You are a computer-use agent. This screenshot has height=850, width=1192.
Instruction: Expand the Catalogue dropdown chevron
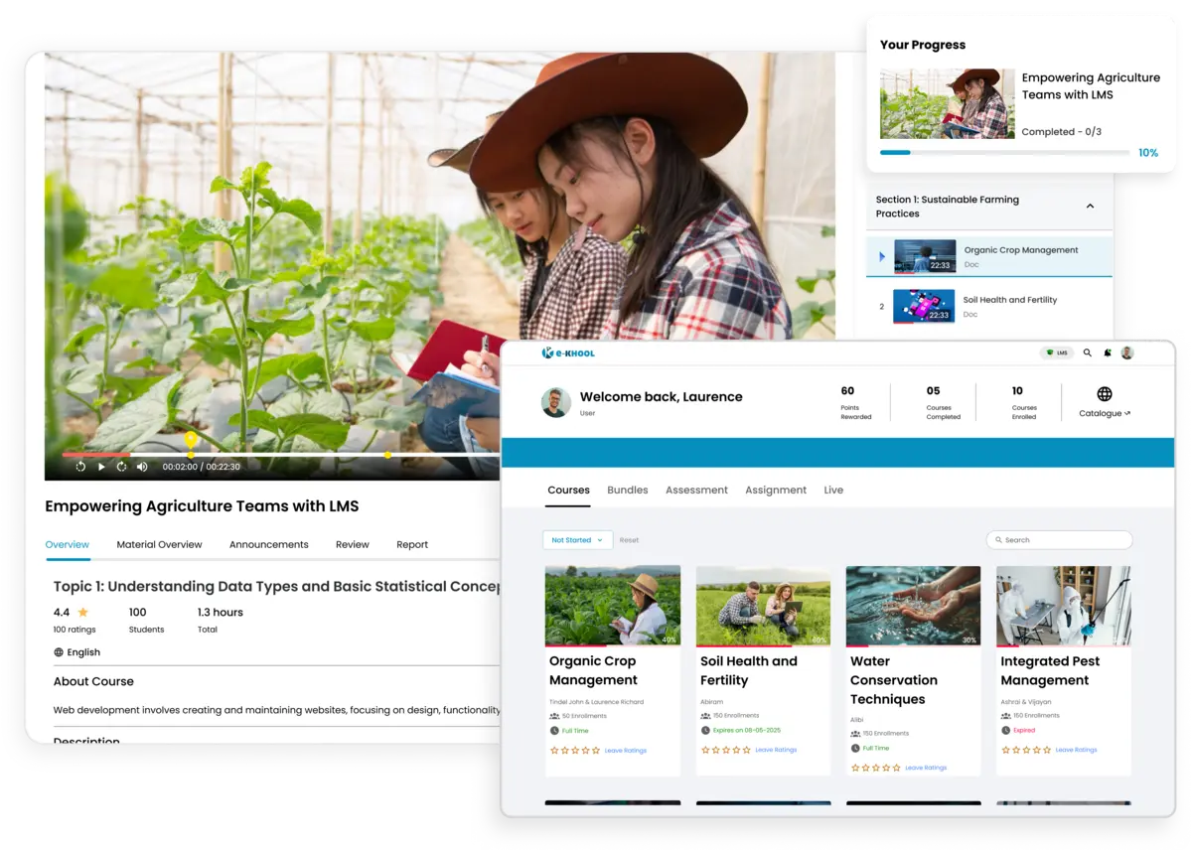click(x=1128, y=413)
